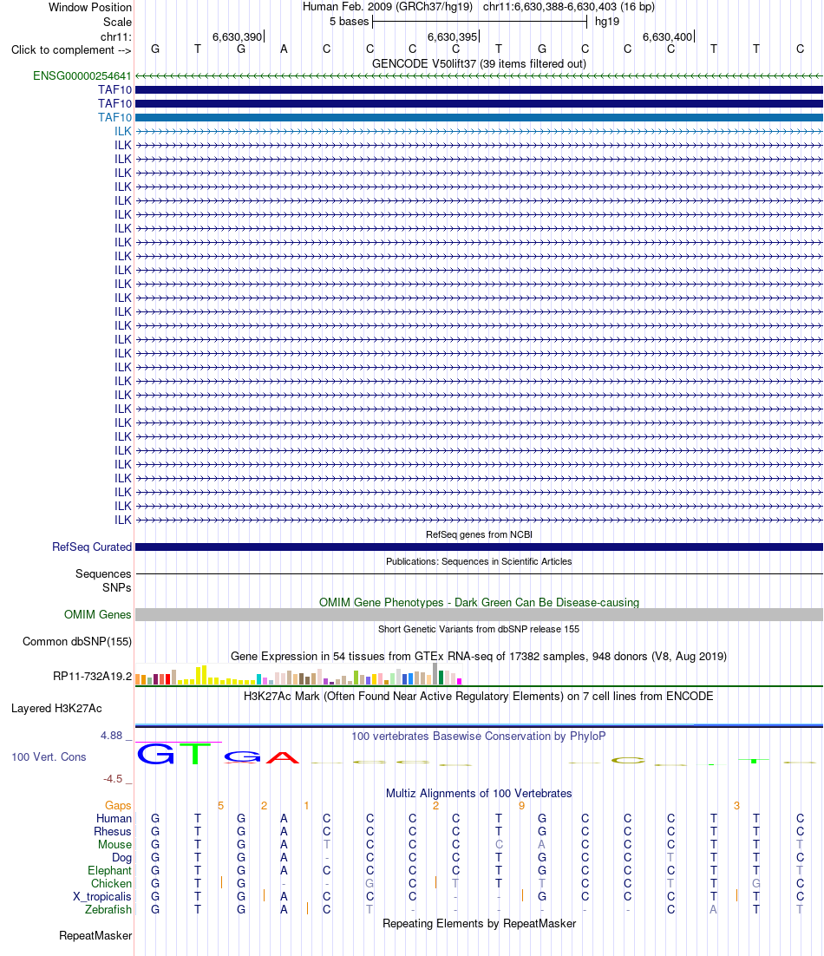Screen dimensions: 824x956
Task: Click the Mouse alignment row label
Action: [114, 844]
